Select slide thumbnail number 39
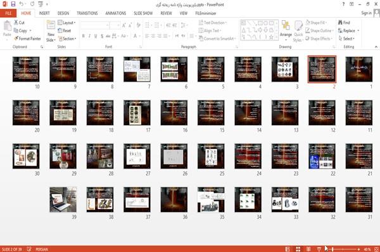The width and height of the screenshot is (380, 252). point(63,200)
